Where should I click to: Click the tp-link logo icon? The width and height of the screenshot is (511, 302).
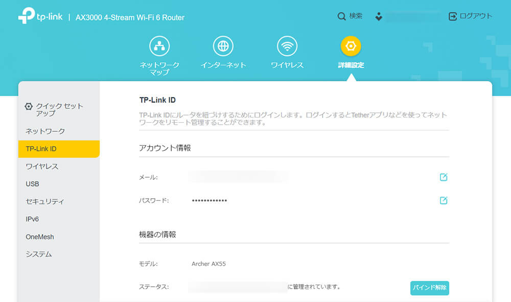27,15
